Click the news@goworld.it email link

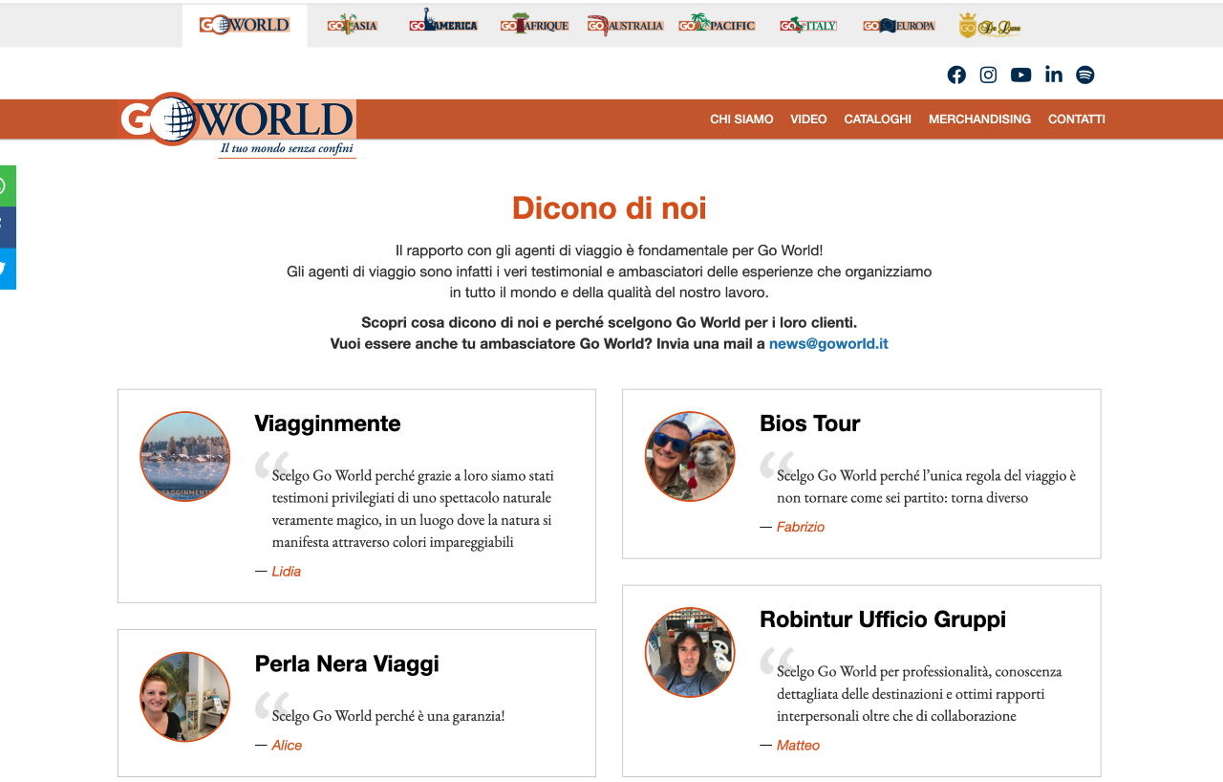click(x=828, y=344)
